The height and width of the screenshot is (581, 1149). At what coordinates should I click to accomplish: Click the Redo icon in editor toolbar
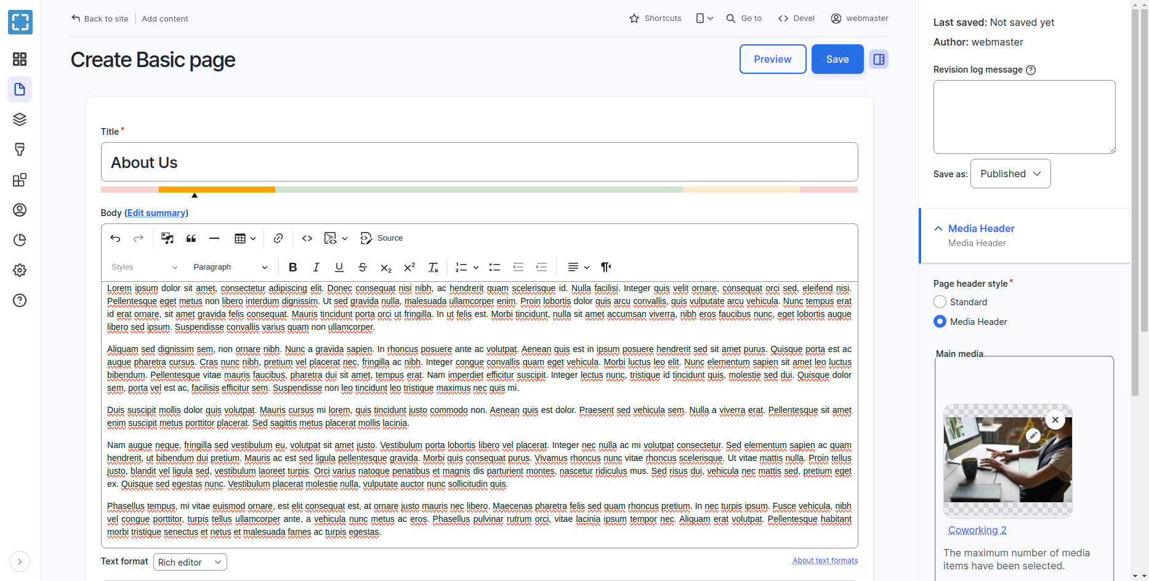coord(139,238)
